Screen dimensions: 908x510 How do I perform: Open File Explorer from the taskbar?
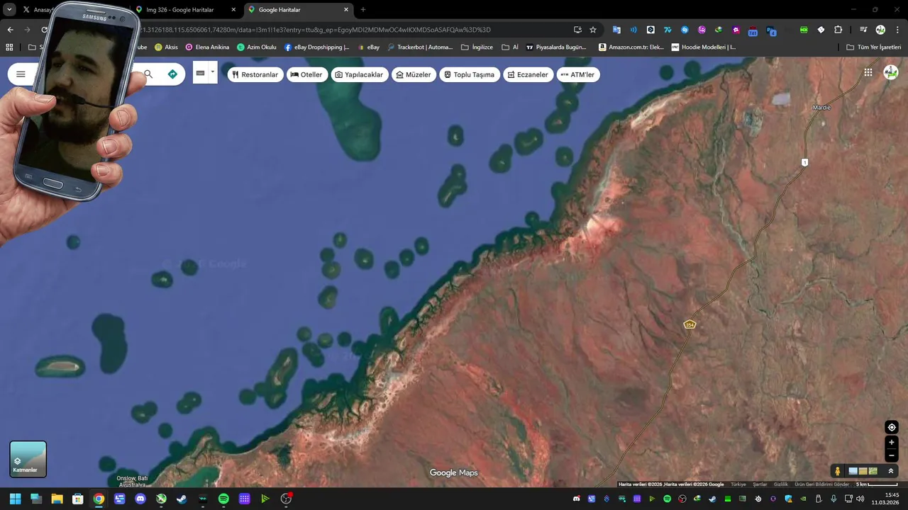tap(57, 499)
